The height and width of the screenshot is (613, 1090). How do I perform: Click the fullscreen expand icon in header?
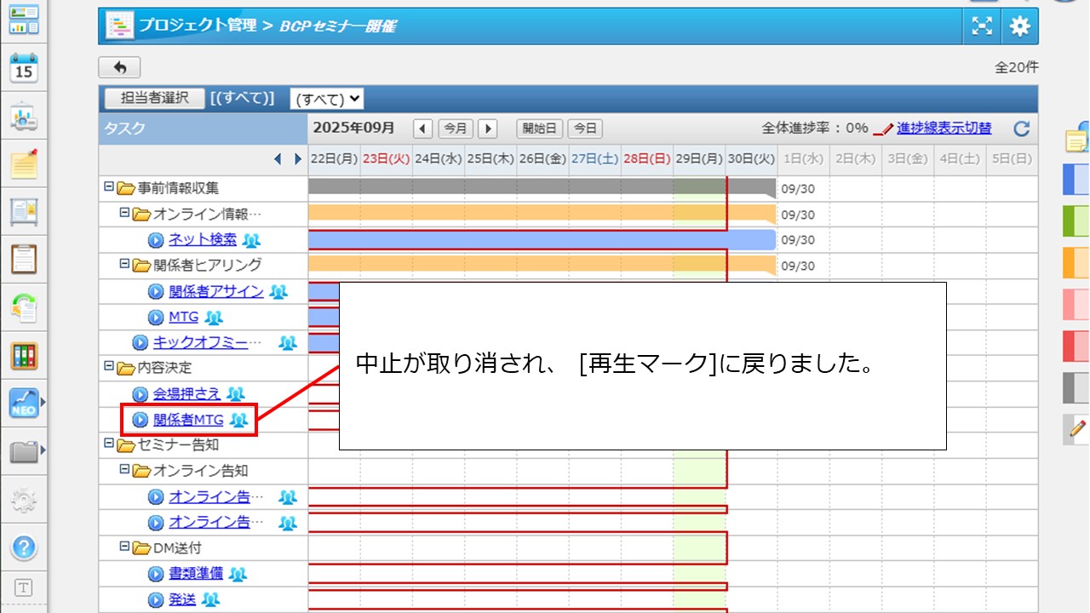pos(982,26)
